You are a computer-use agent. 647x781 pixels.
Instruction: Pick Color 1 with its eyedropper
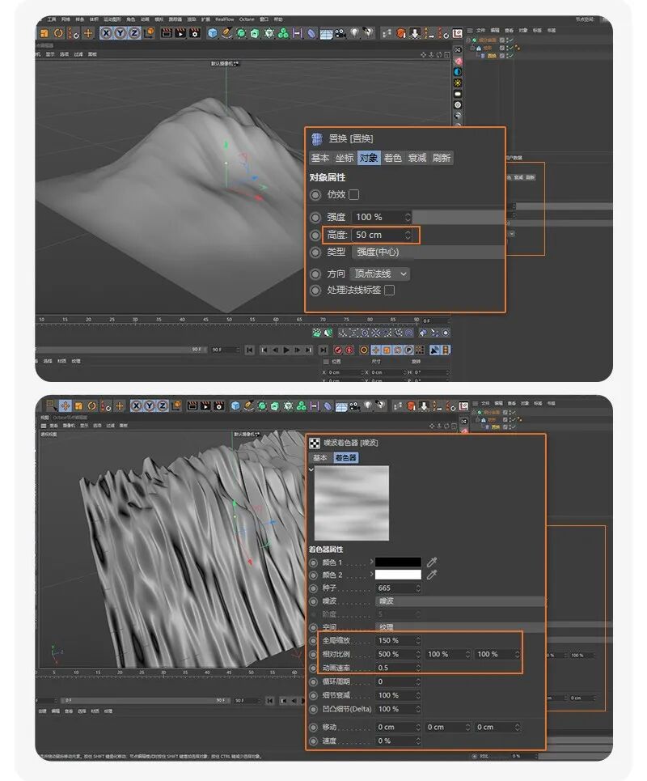[432, 562]
